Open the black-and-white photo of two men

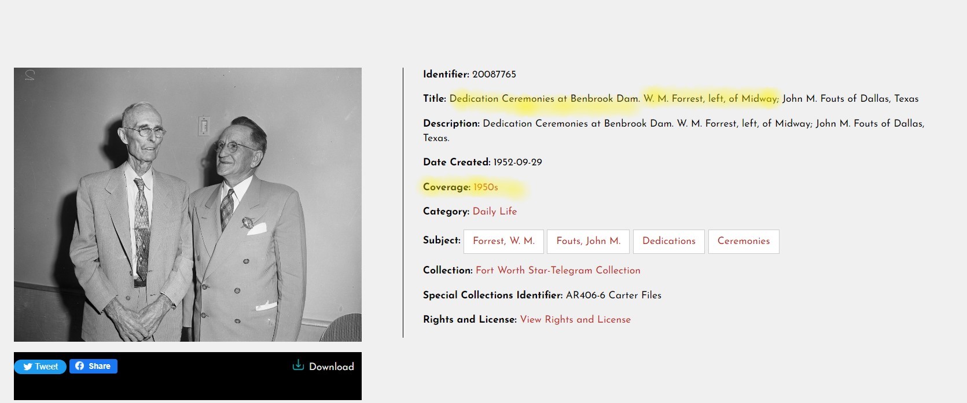[187, 205]
